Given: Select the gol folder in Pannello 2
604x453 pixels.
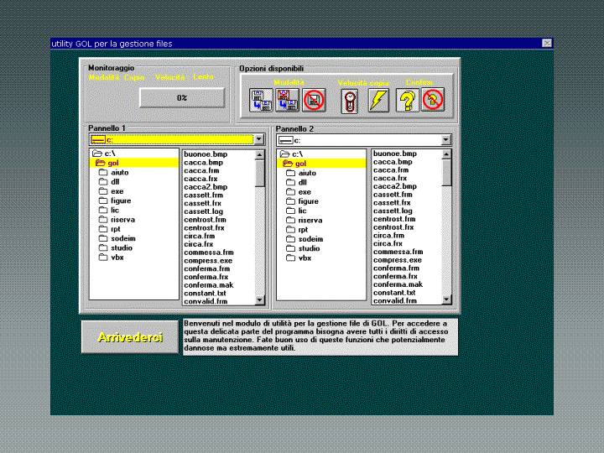Looking at the screenshot, I should 300,164.
